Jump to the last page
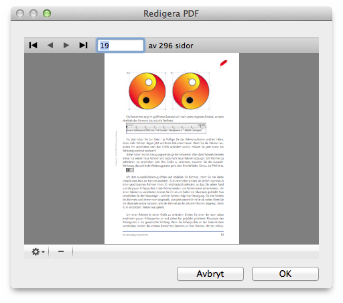The image size is (343, 303). tap(83, 46)
